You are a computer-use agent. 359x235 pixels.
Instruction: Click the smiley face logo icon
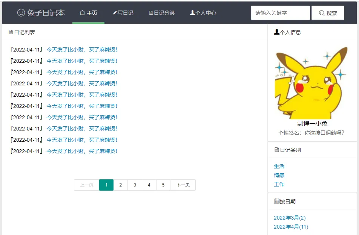click(x=21, y=12)
